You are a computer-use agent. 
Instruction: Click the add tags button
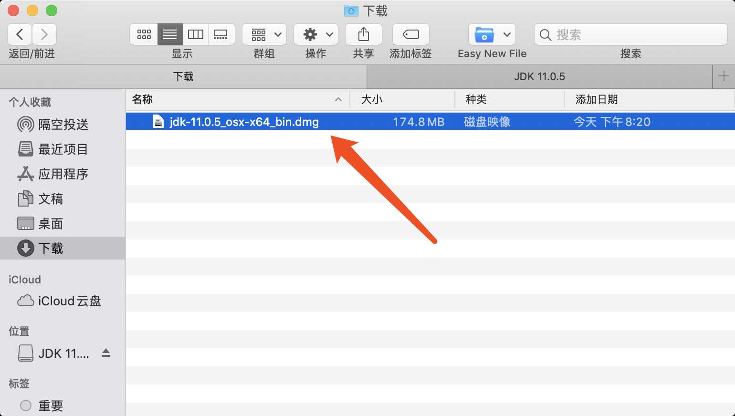(x=411, y=34)
